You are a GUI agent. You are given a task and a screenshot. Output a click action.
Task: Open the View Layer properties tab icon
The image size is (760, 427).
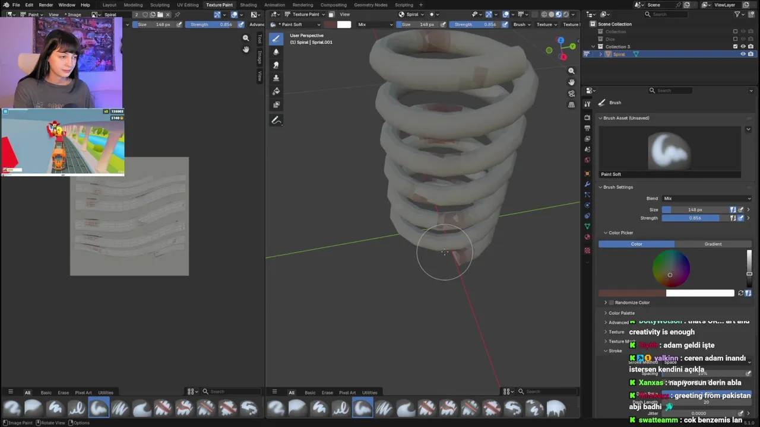(x=587, y=139)
